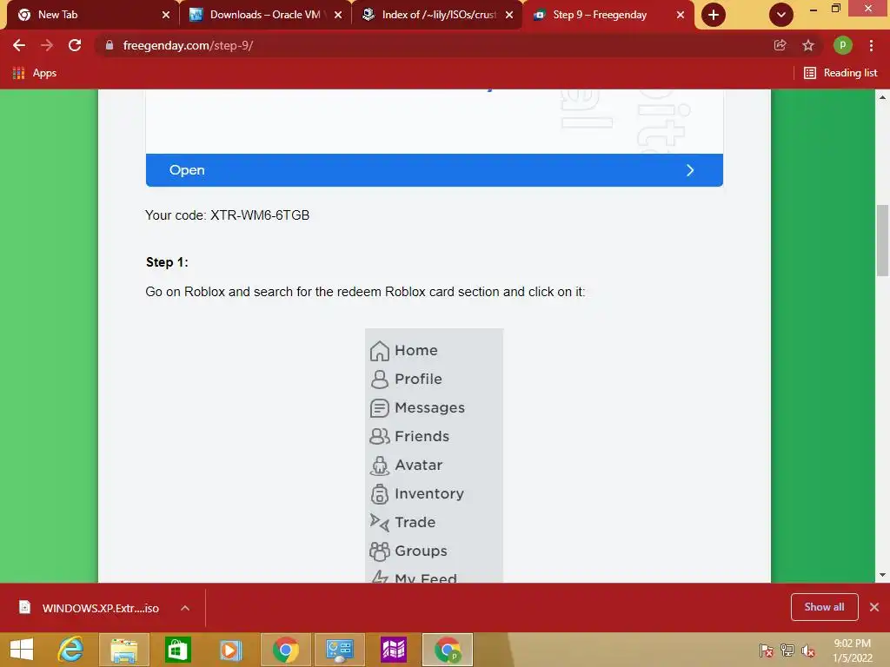
Task: Switch to Index of /~lily/ISOs tab
Action: (x=436, y=15)
